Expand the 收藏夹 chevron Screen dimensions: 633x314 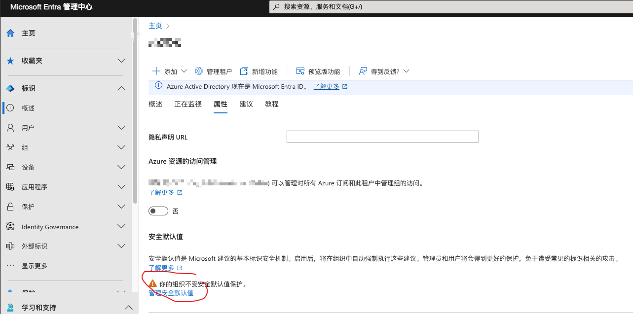click(121, 61)
